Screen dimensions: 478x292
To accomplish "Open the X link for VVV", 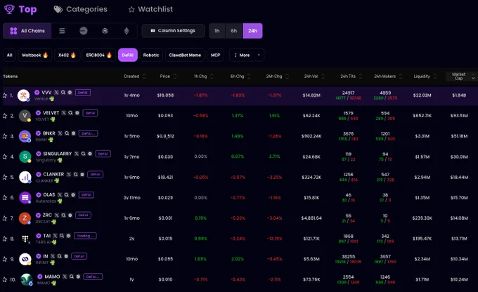I will (x=56, y=92).
